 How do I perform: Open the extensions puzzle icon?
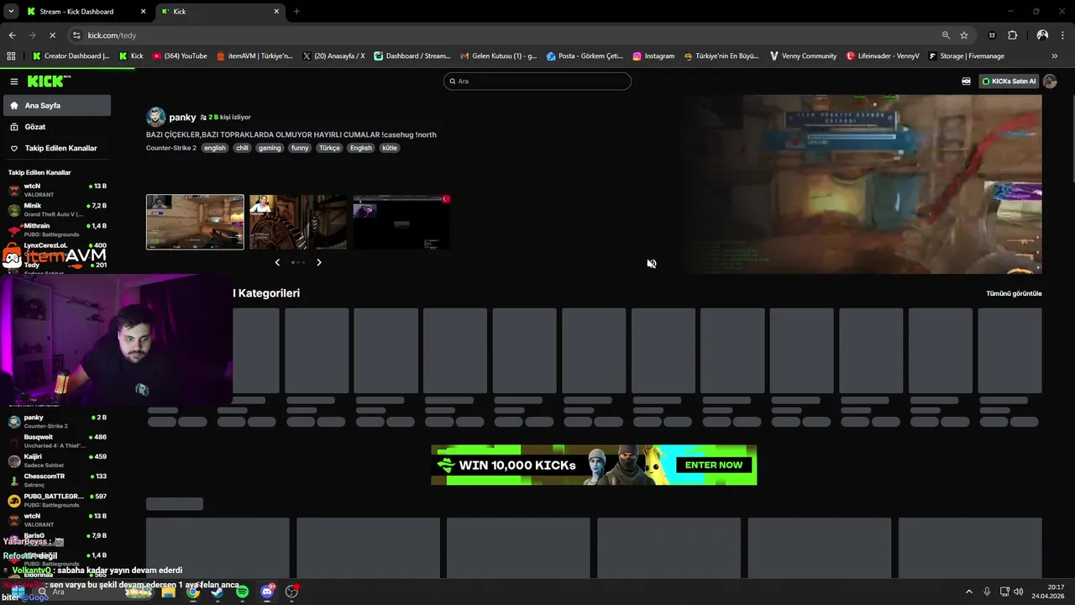[x=1012, y=35]
